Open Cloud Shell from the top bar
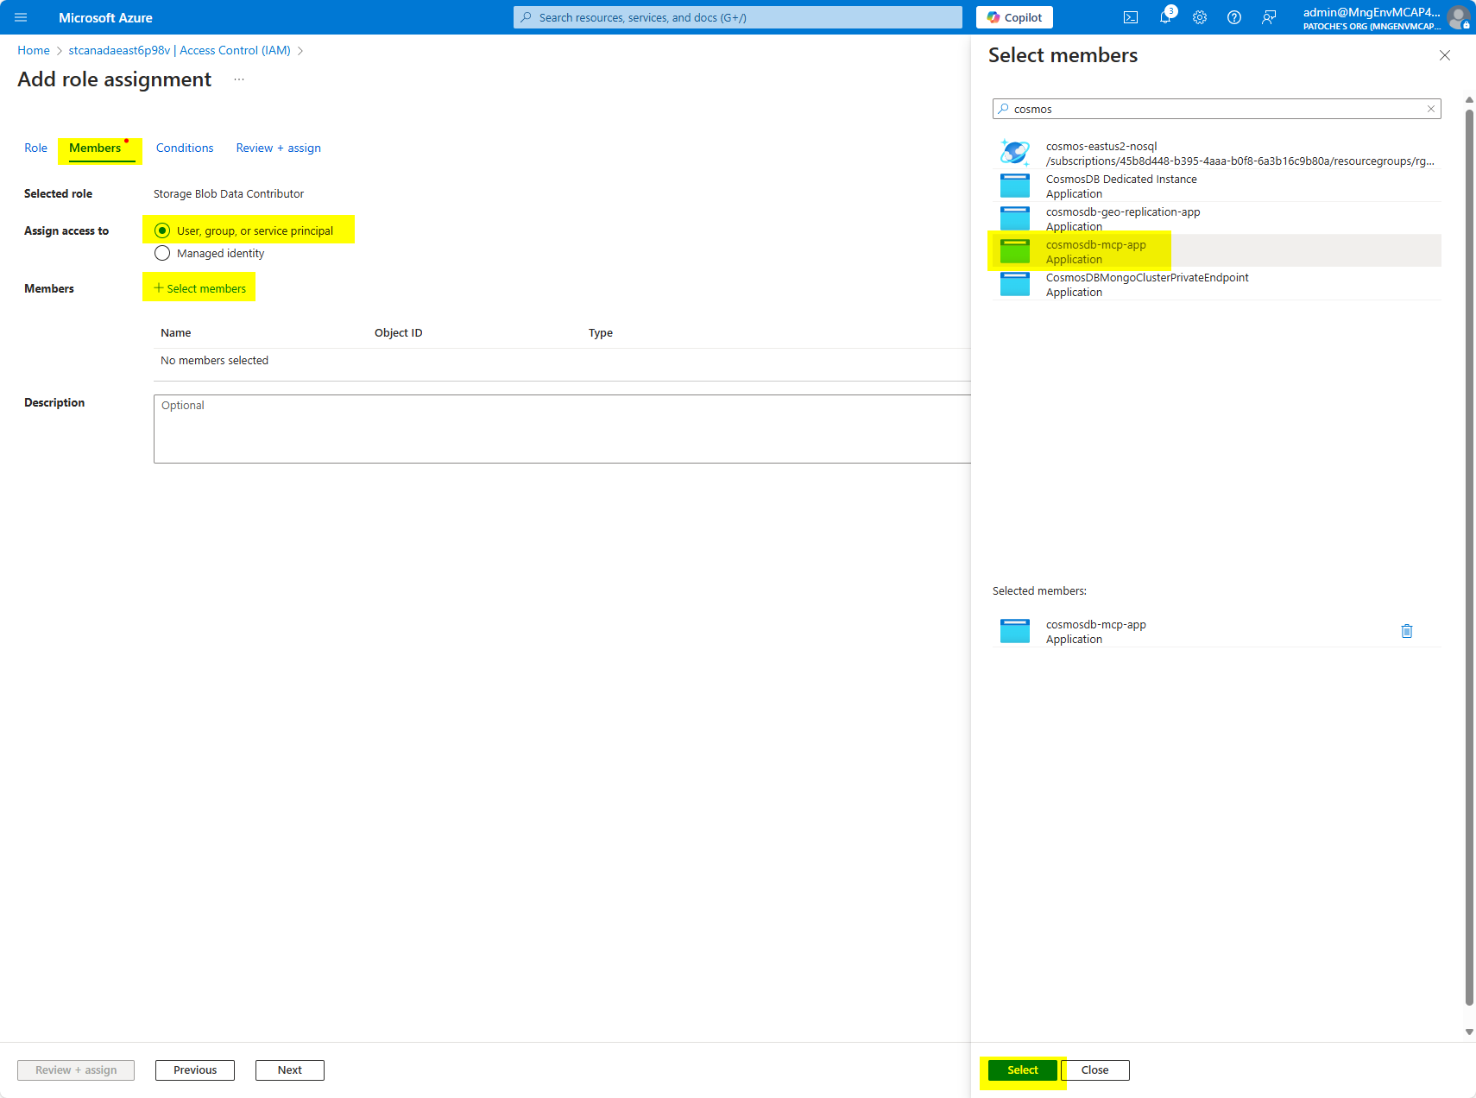This screenshot has height=1098, width=1476. point(1131,17)
